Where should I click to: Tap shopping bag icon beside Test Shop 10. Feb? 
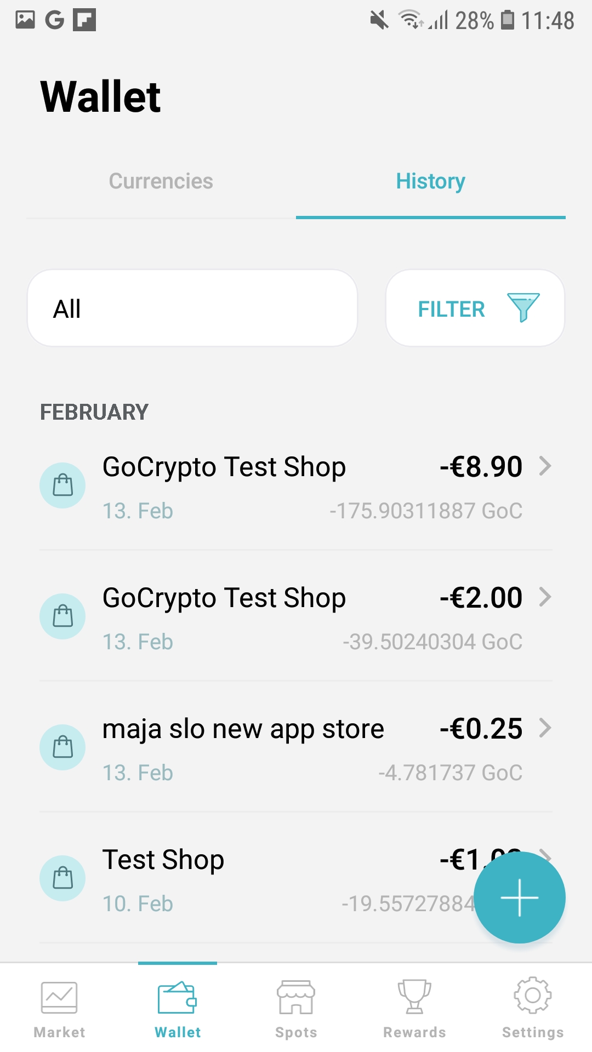point(62,878)
